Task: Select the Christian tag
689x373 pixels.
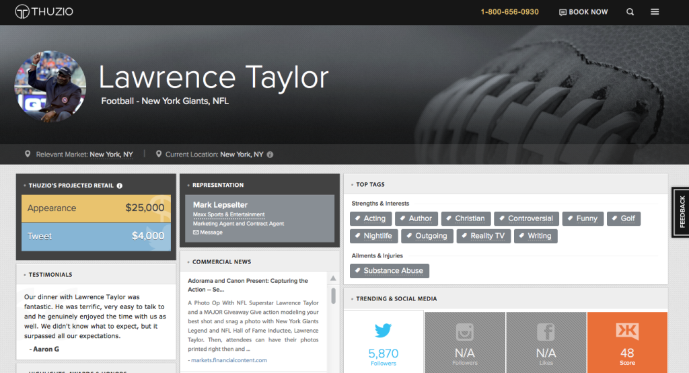Action: (466, 218)
